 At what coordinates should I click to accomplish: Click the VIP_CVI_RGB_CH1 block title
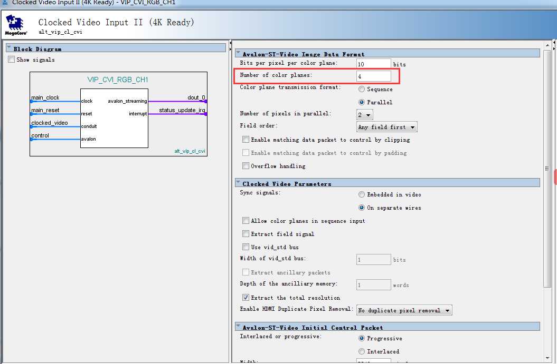click(118, 80)
